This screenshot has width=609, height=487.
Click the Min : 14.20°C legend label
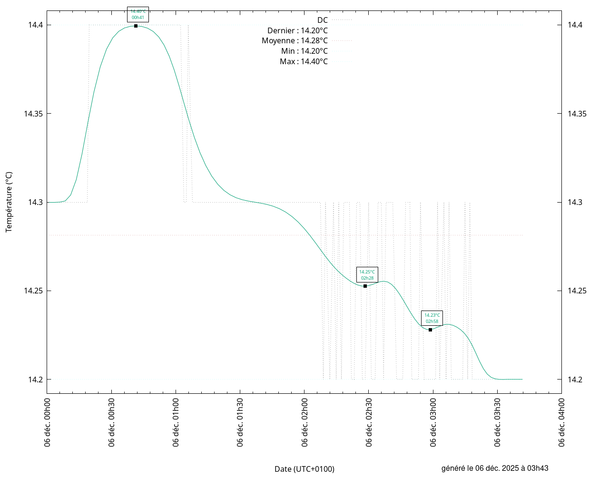click(304, 51)
